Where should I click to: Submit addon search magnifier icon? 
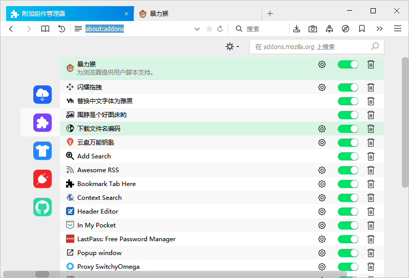tap(375, 47)
